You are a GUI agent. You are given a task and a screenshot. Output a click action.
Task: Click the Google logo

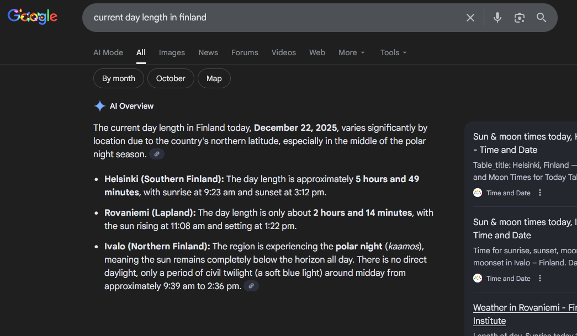click(33, 17)
